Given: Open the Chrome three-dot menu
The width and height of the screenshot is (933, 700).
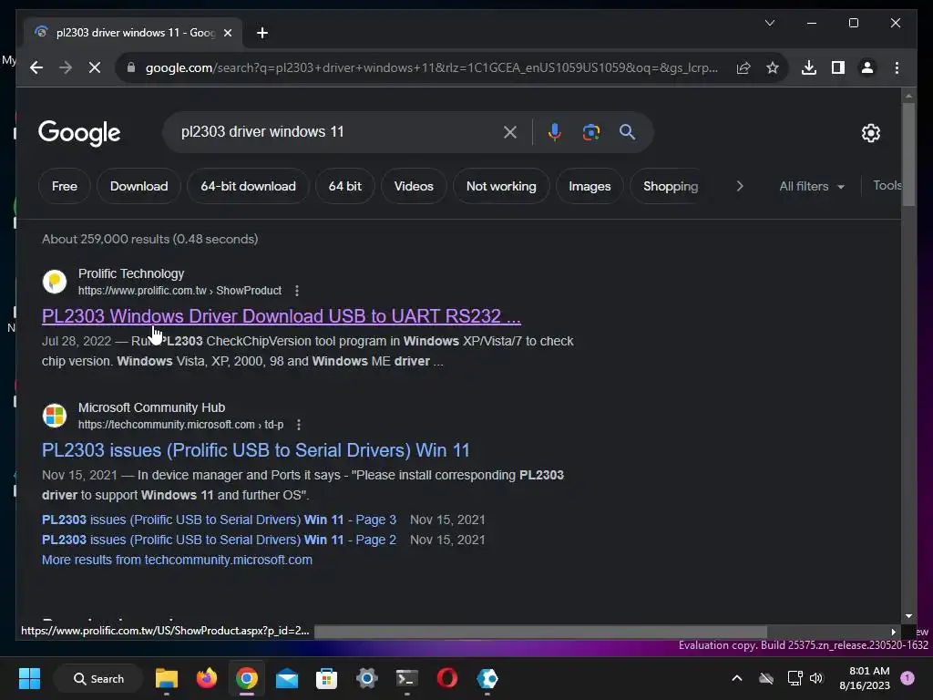Looking at the screenshot, I should tap(897, 67).
